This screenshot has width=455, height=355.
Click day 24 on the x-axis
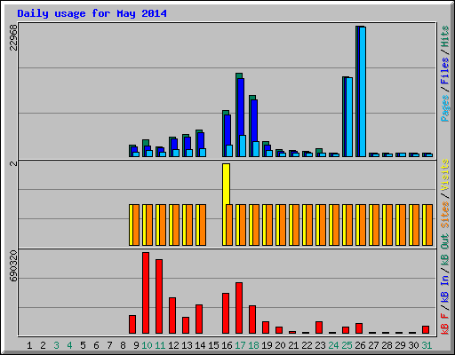(333, 345)
